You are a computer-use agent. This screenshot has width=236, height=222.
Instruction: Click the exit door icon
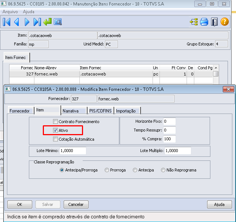[214, 22]
